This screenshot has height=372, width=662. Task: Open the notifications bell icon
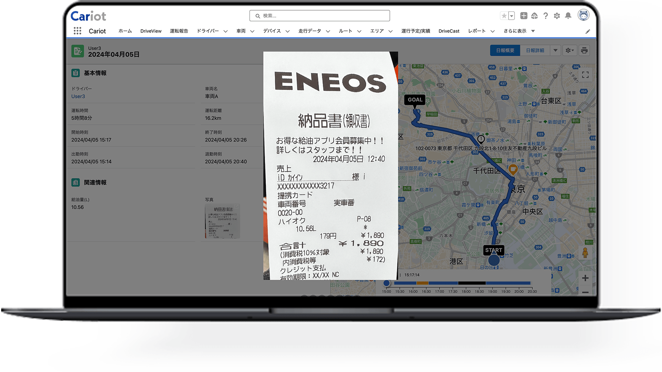pos(568,16)
